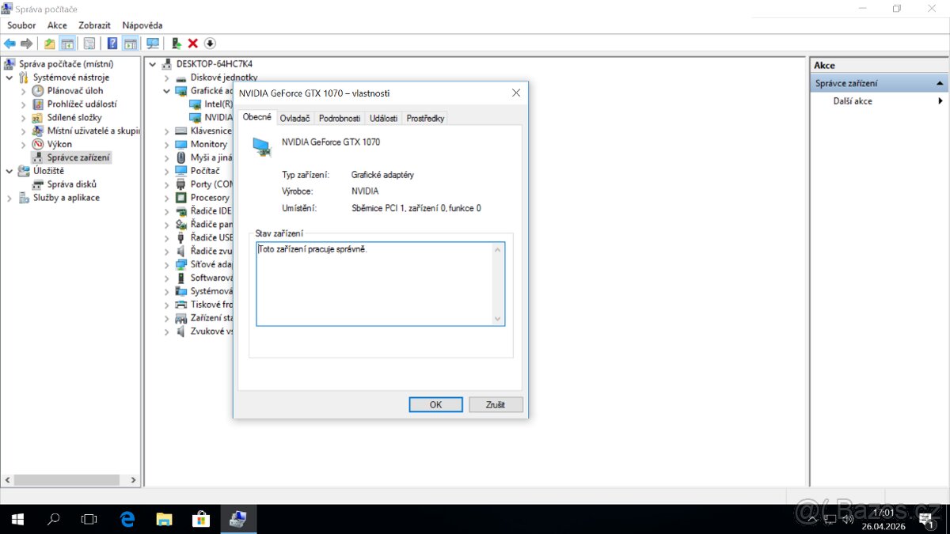
Task: Expand the Klávesnice category
Action: coord(167,131)
